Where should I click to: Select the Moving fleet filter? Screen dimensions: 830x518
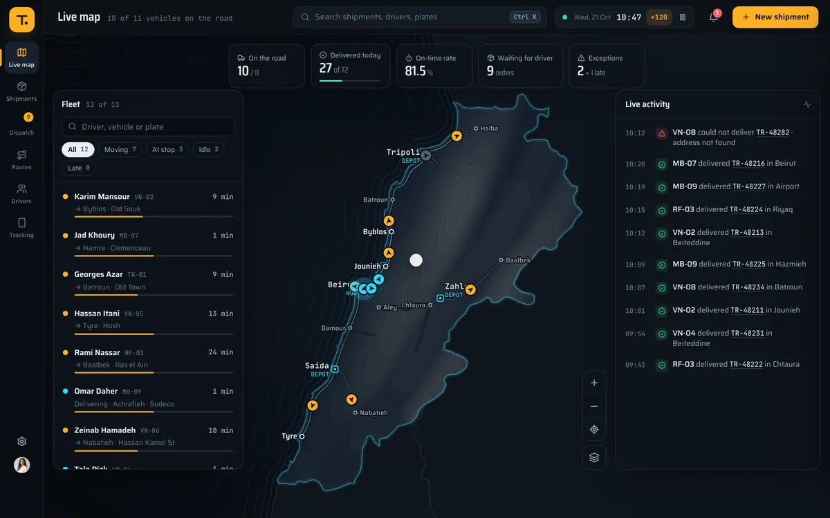click(120, 149)
